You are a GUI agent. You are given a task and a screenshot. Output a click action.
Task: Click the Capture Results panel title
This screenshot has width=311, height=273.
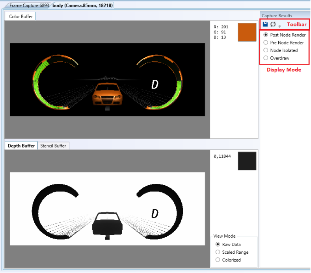coord(277,16)
